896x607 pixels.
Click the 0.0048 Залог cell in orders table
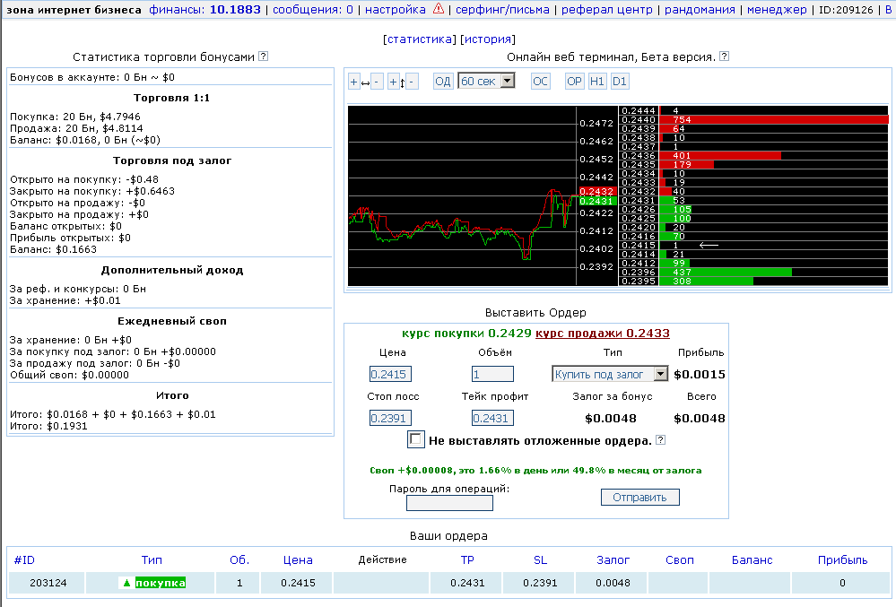613,583
